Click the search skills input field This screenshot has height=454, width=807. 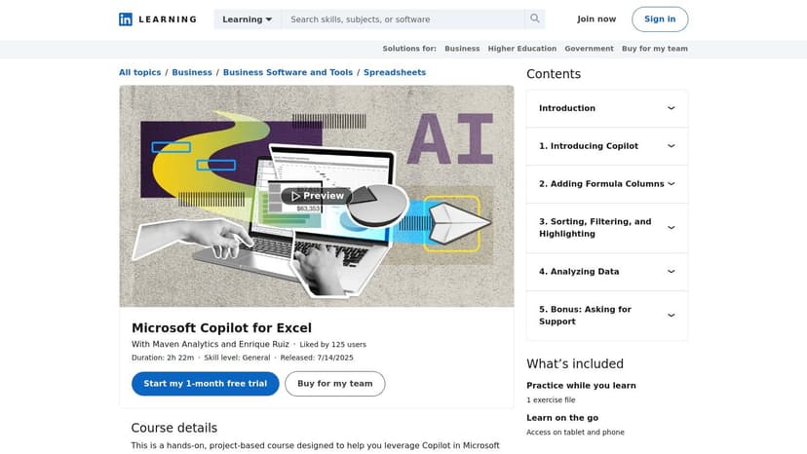[x=403, y=19]
